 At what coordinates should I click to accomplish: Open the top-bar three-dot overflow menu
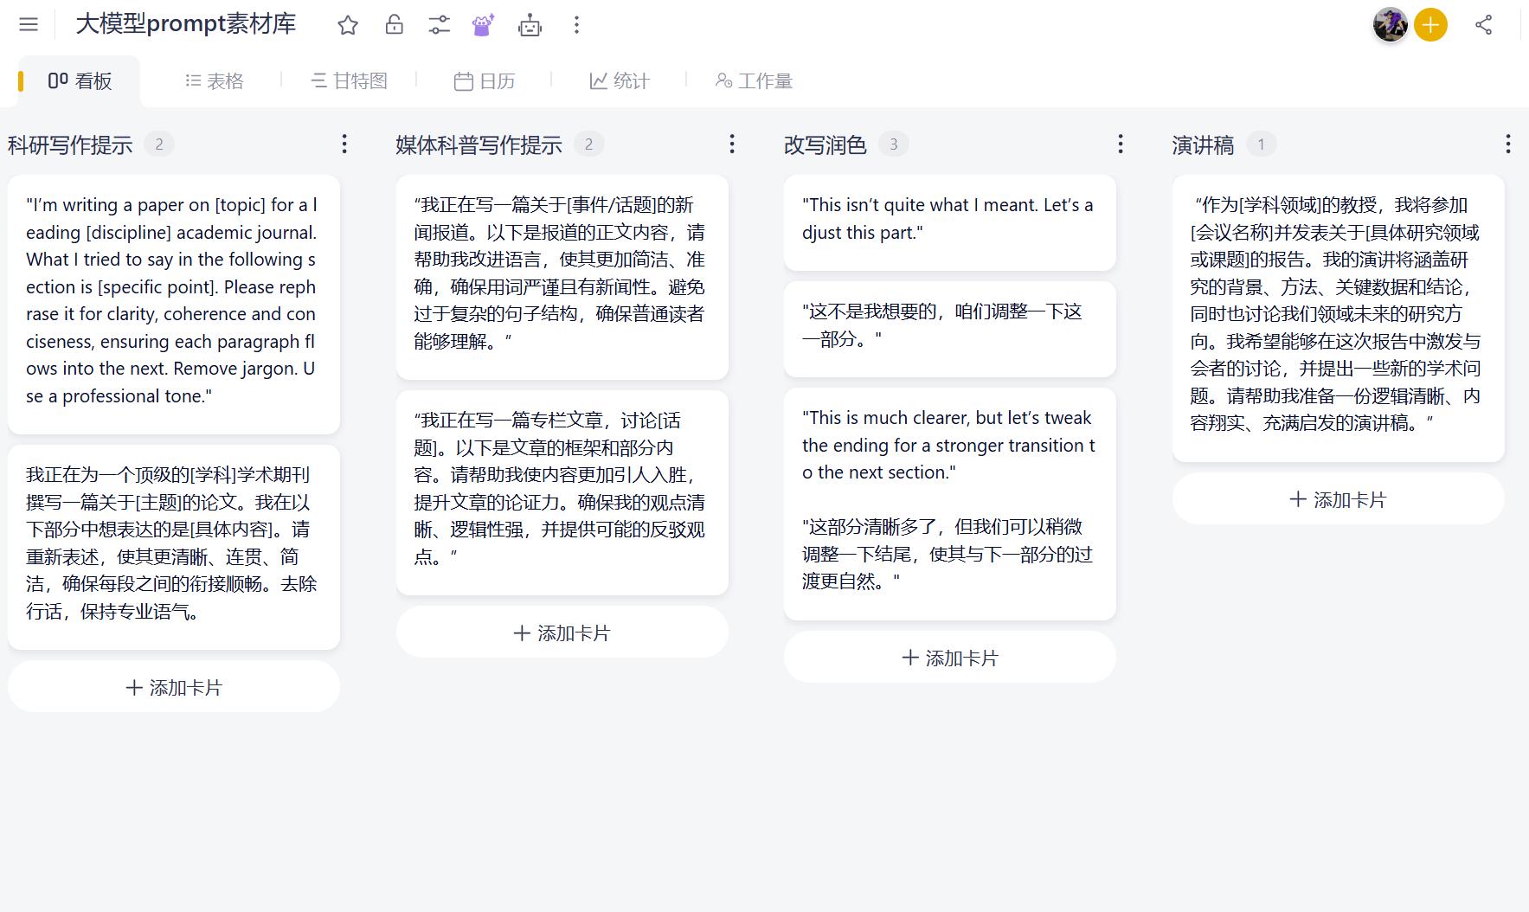pyautogui.click(x=575, y=25)
